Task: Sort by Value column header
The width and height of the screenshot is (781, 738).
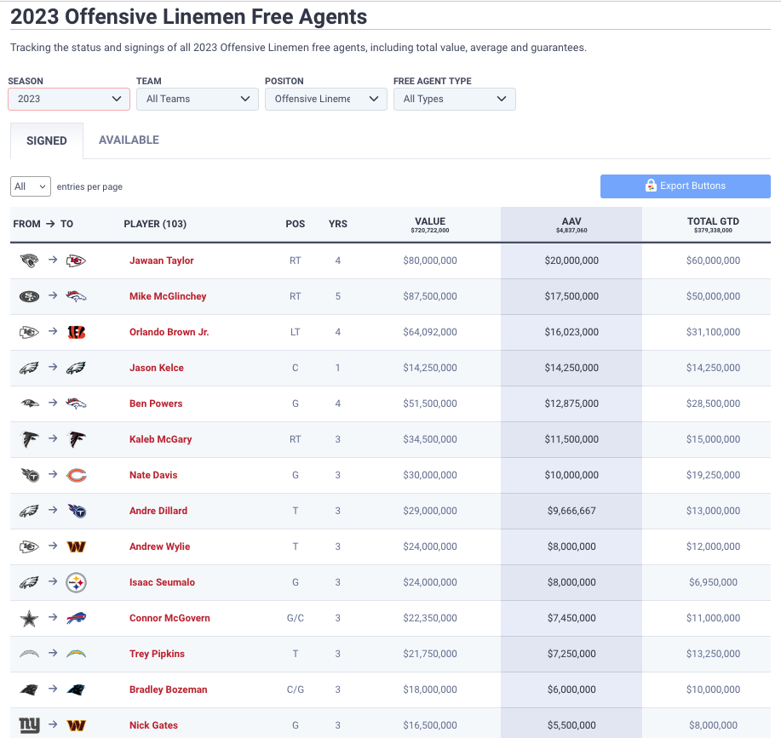Action: click(x=430, y=225)
